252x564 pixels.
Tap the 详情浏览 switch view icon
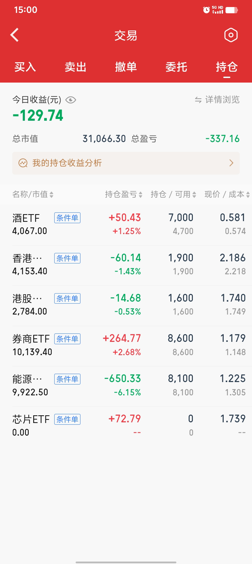pos(198,100)
